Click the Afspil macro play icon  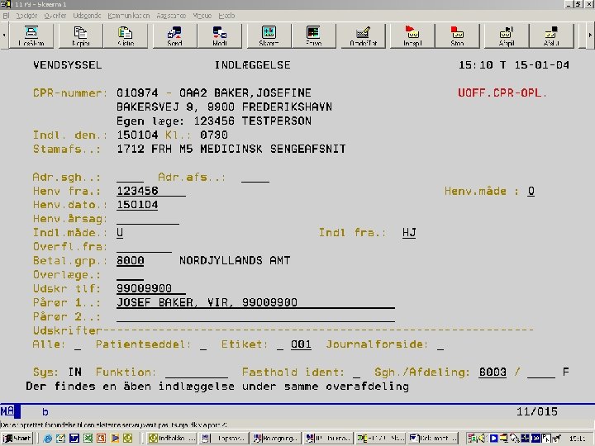click(x=507, y=36)
